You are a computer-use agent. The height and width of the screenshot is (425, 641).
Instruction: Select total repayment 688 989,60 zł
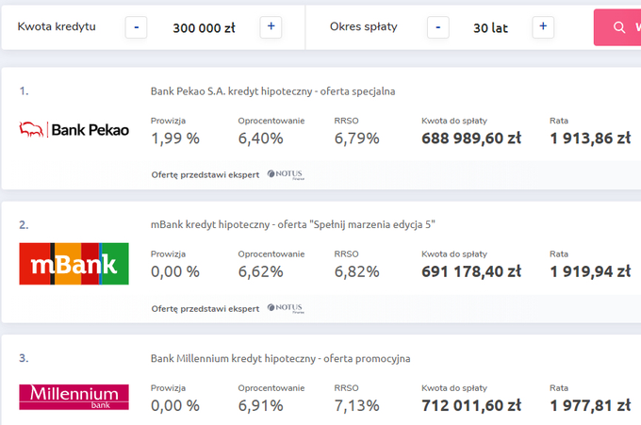click(x=471, y=139)
